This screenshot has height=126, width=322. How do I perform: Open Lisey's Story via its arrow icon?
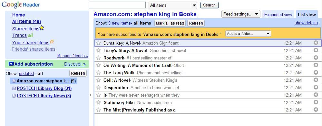[x=316, y=50]
